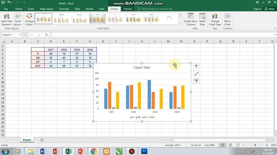277x155 pixels.
Task: Click the formula bar input field
Action: tap(162, 35)
